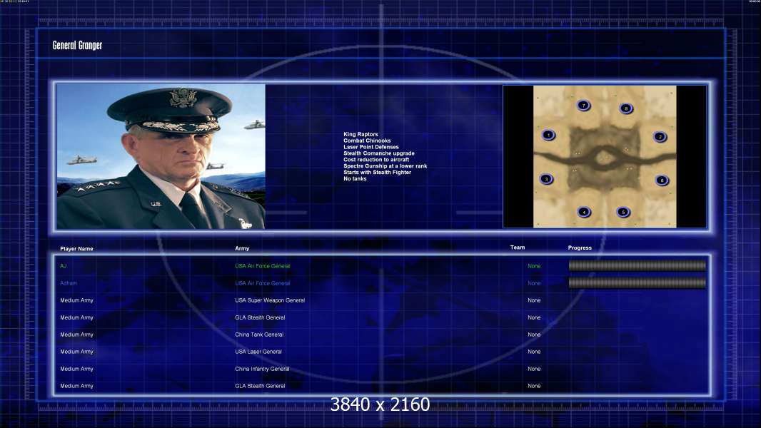
Task: Click "USA Super Weapon General" army
Action: click(270, 300)
